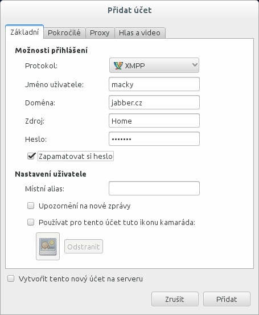Open the Protokol dropdown arrow
The height and width of the screenshot is (315, 259).
point(195,65)
